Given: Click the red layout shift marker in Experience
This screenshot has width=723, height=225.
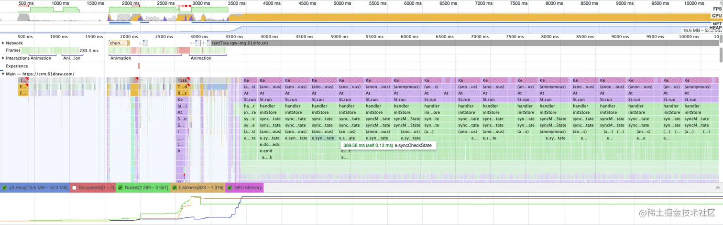Looking at the screenshot, I should [x=139, y=66].
